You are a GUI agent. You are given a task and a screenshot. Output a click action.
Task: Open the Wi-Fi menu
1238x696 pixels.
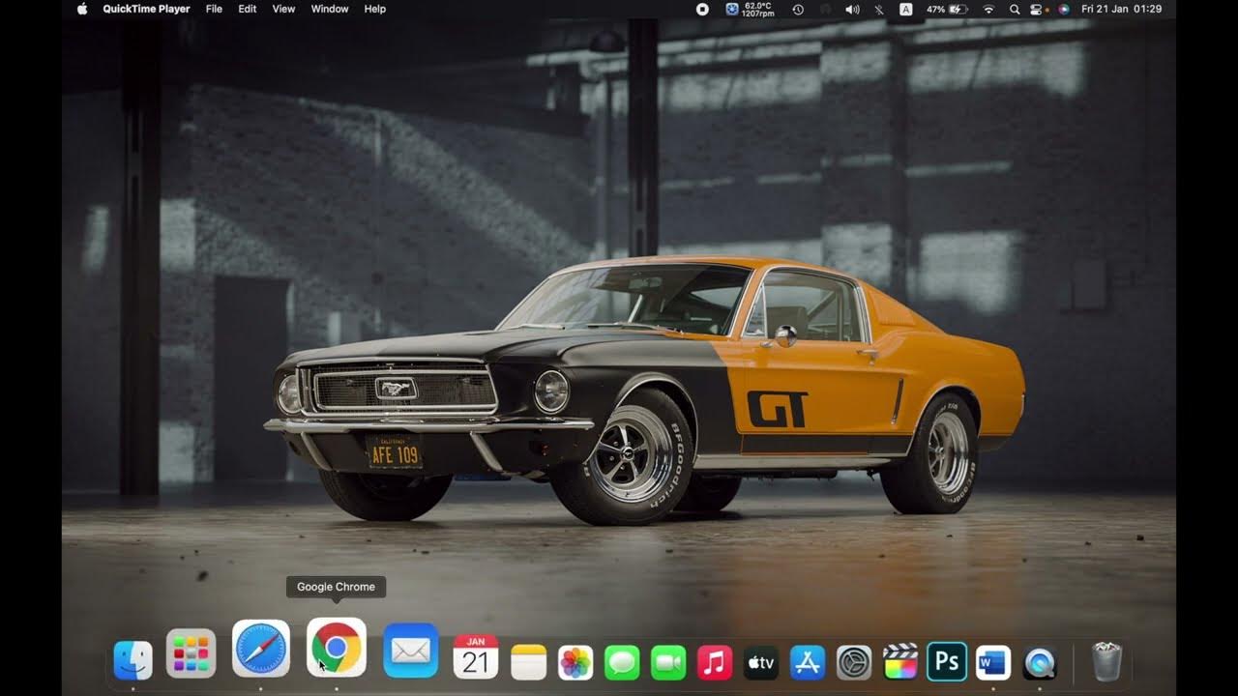[988, 9]
